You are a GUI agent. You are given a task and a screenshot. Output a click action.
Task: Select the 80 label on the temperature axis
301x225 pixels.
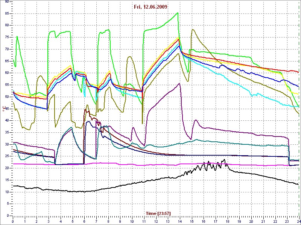(6, 25)
